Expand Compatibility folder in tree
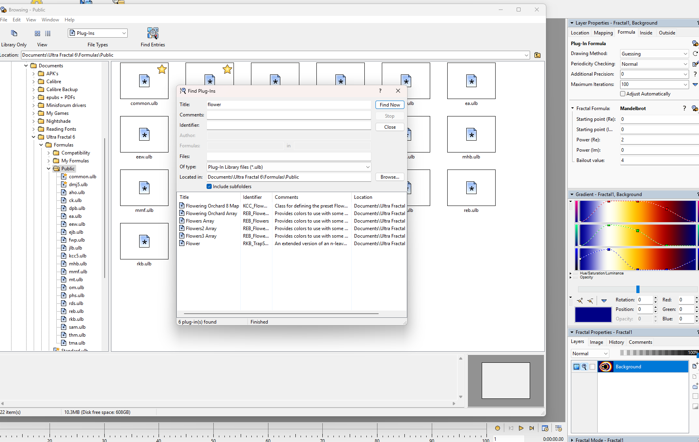The height and width of the screenshot is (442, 699). tap(49, 153)
